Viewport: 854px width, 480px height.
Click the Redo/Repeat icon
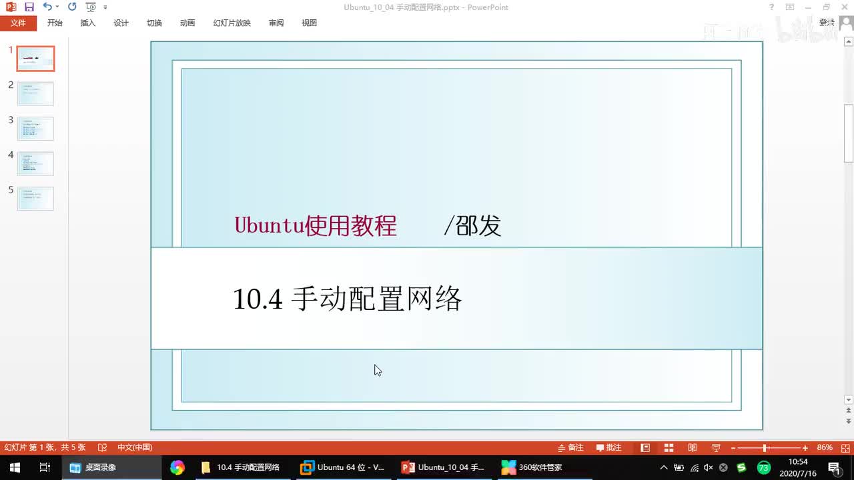click(72, 7)
